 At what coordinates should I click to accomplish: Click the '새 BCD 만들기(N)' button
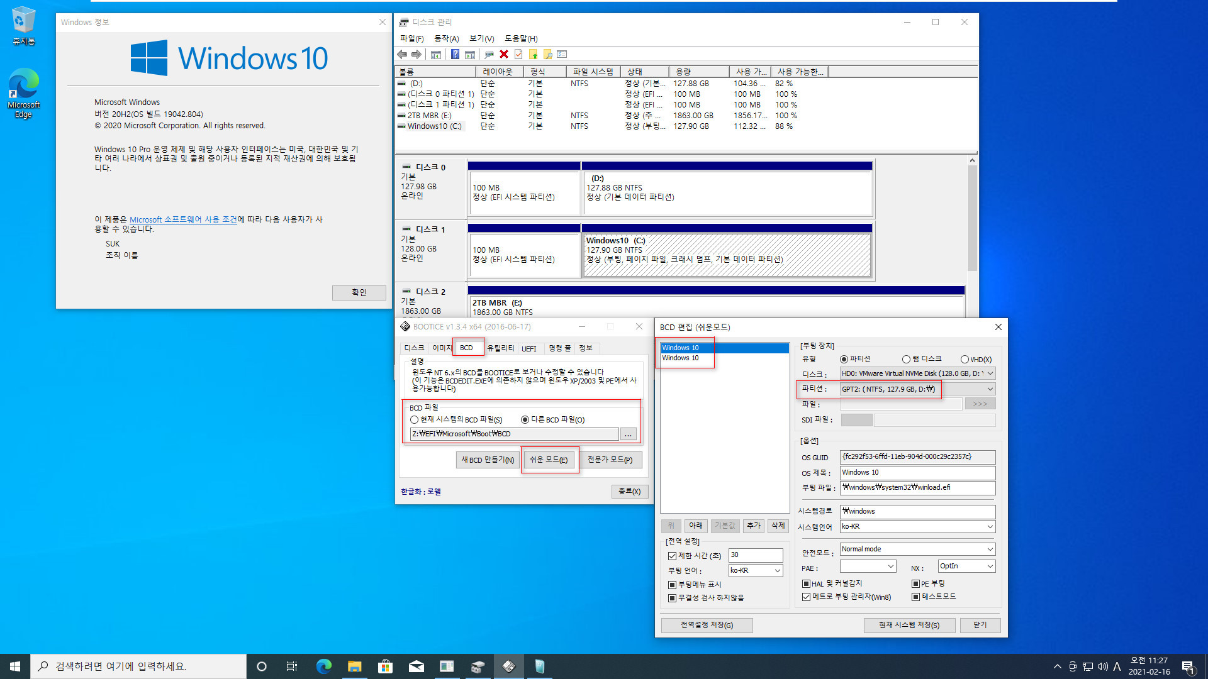click(x=488, y=460)
